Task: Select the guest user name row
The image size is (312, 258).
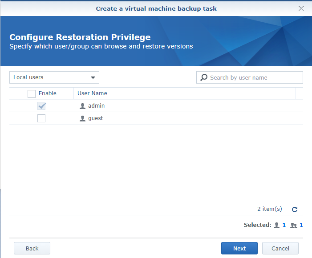Action: (x=95, y=118)
